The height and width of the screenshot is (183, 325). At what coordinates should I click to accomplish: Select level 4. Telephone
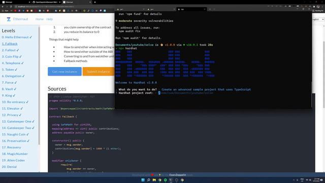tap(13, 63)
